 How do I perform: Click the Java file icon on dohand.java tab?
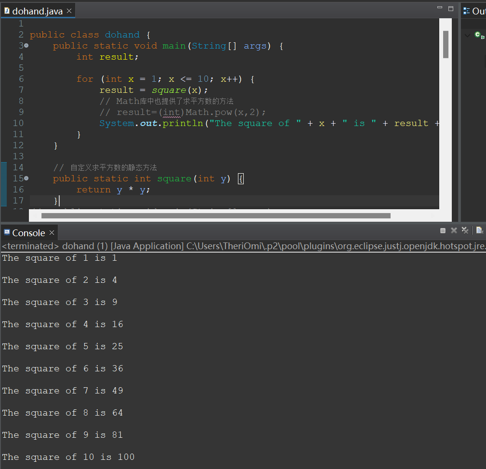[7, 11]
